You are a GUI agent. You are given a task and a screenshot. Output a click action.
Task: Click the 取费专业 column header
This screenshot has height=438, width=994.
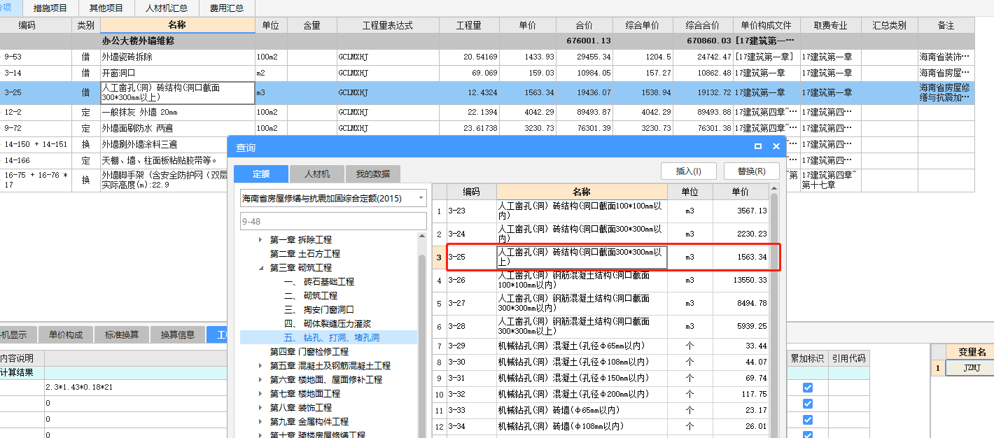[x=830, y=25]
